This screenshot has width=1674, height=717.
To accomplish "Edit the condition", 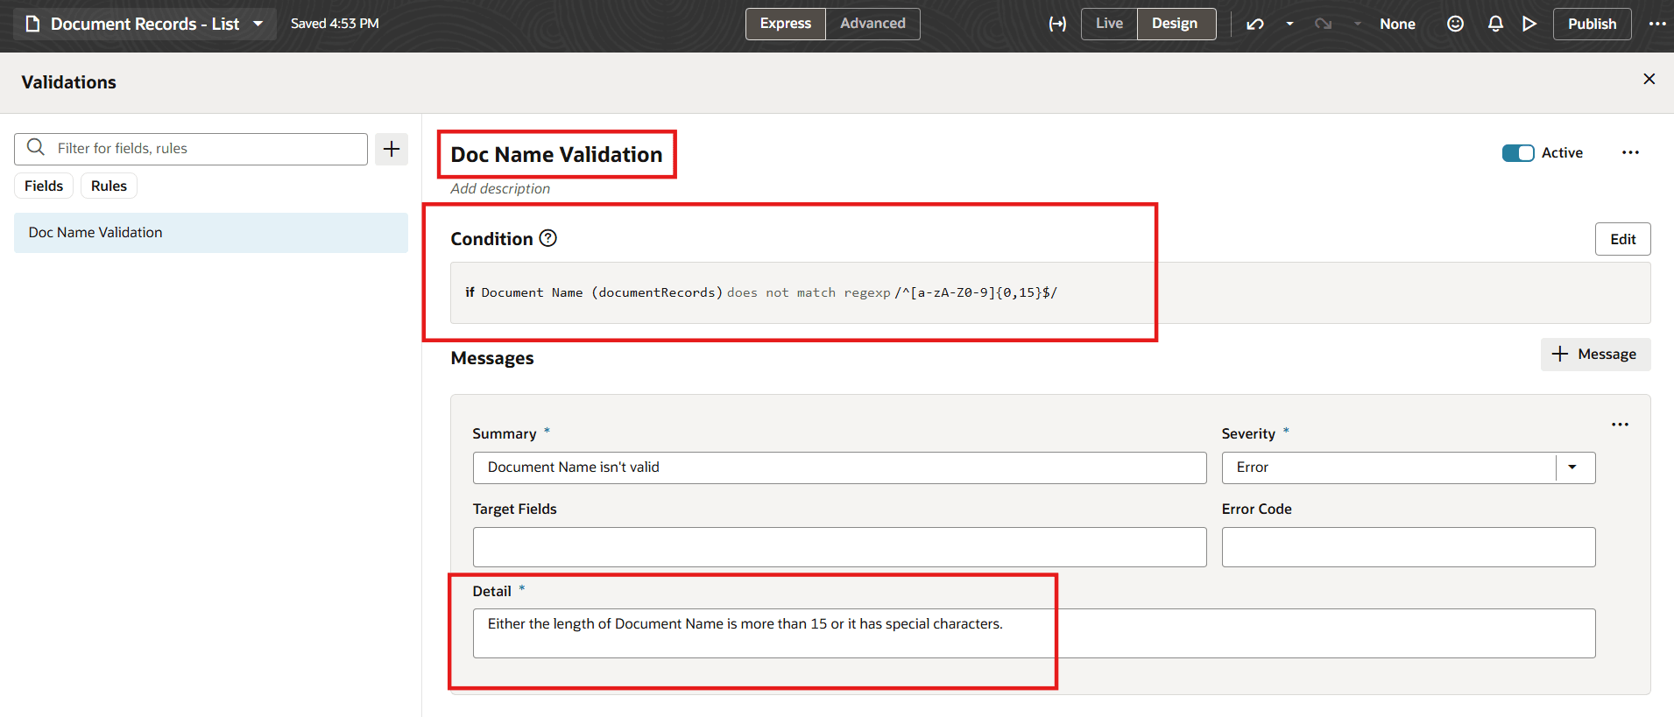I will point(1622,239).
